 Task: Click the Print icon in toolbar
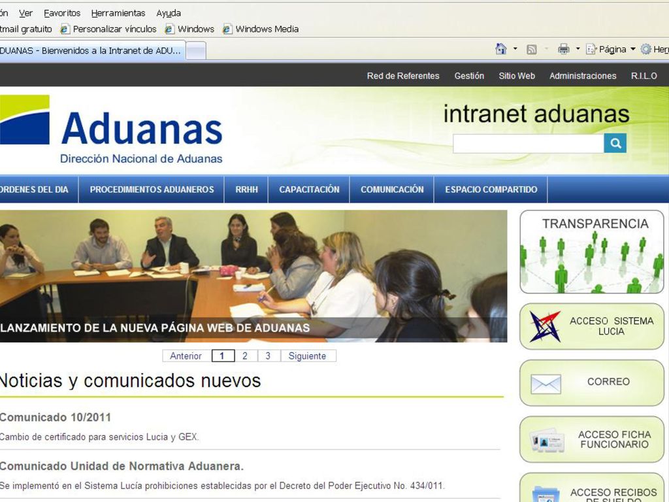[564, 49]
